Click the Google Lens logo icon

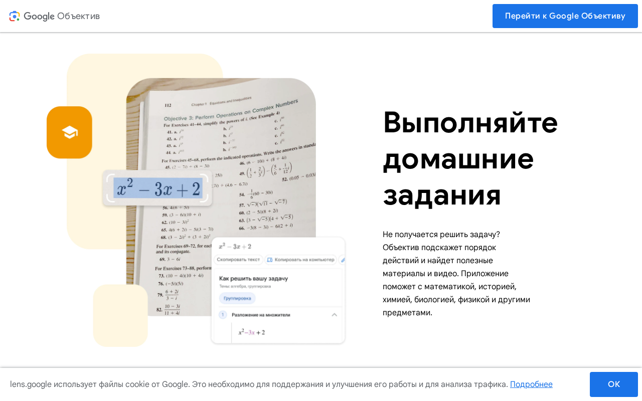point(15,16)
